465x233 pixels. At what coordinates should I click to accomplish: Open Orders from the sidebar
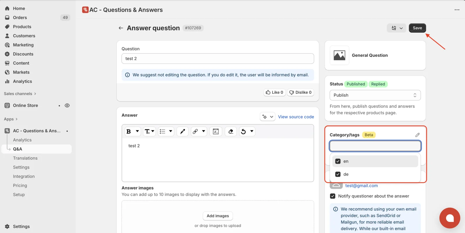[x=20, y=17]
